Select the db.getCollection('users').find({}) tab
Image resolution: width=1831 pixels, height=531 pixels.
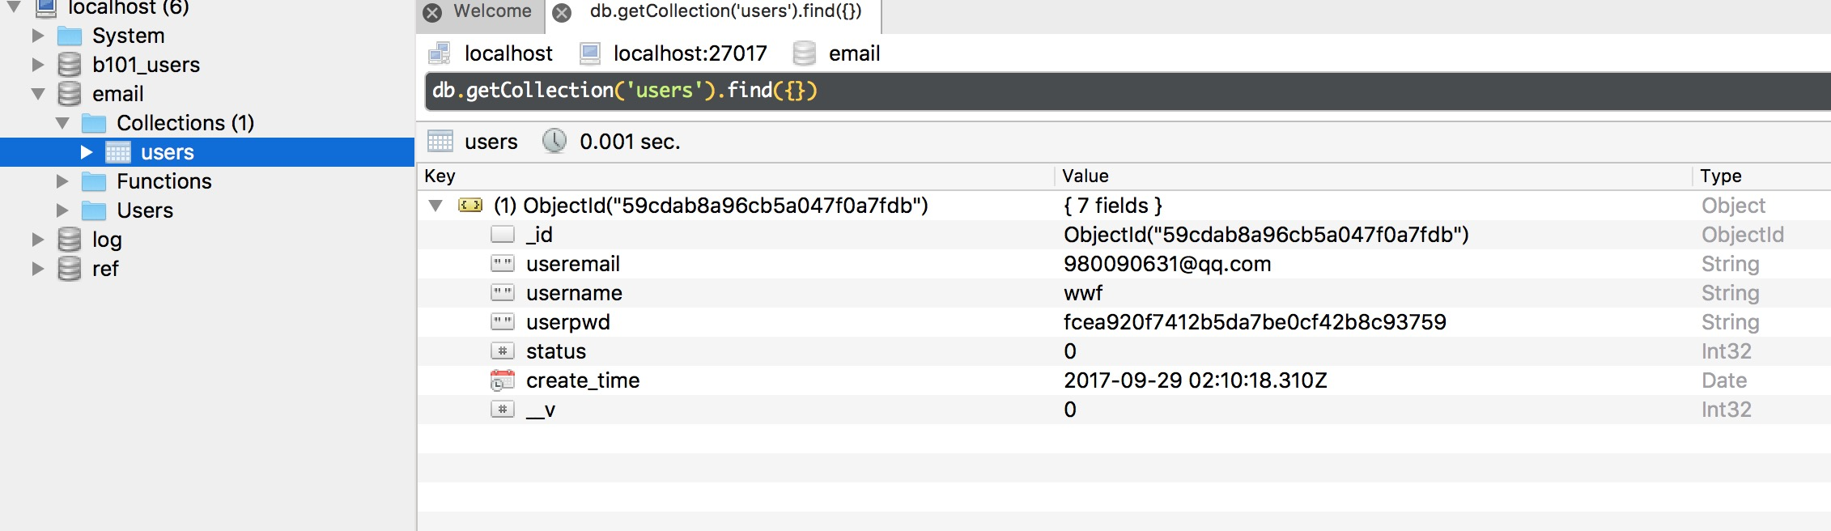(725, 11)
